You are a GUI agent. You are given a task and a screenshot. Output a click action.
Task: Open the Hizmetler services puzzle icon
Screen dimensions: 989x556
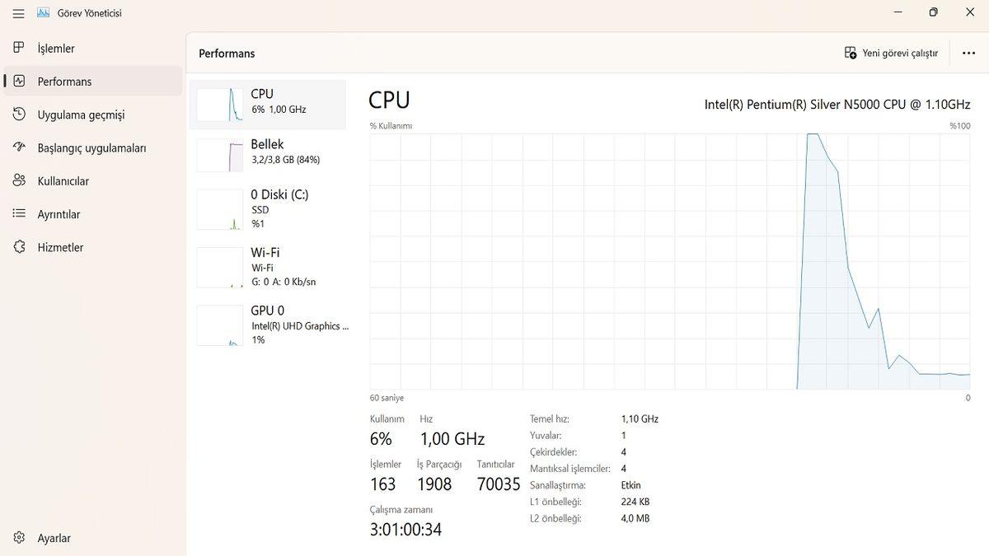click(19, 247)
